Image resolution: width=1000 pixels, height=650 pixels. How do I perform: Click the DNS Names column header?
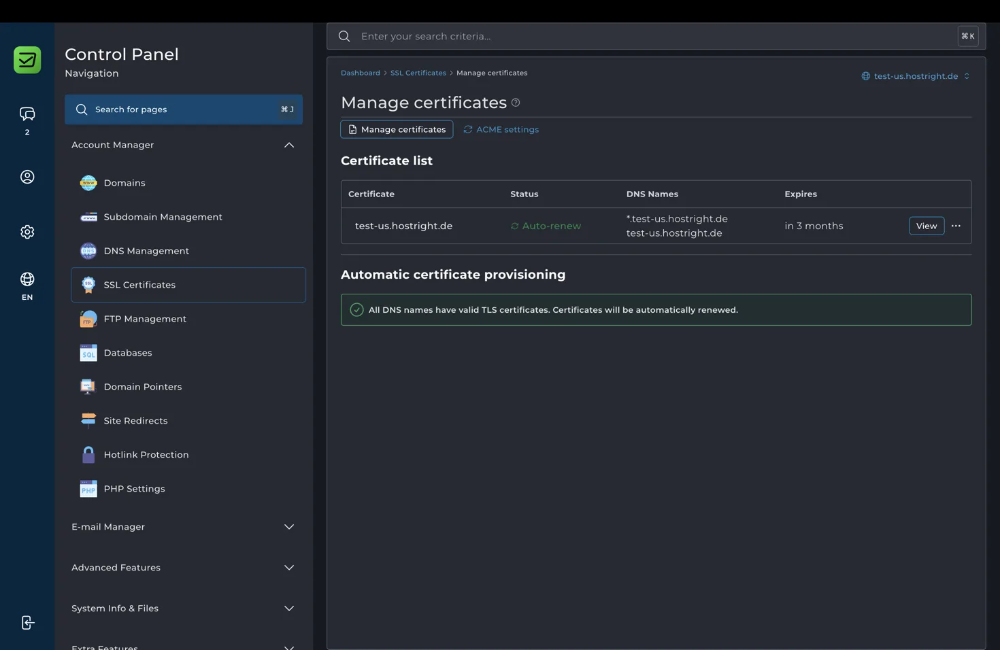point(652,194)
